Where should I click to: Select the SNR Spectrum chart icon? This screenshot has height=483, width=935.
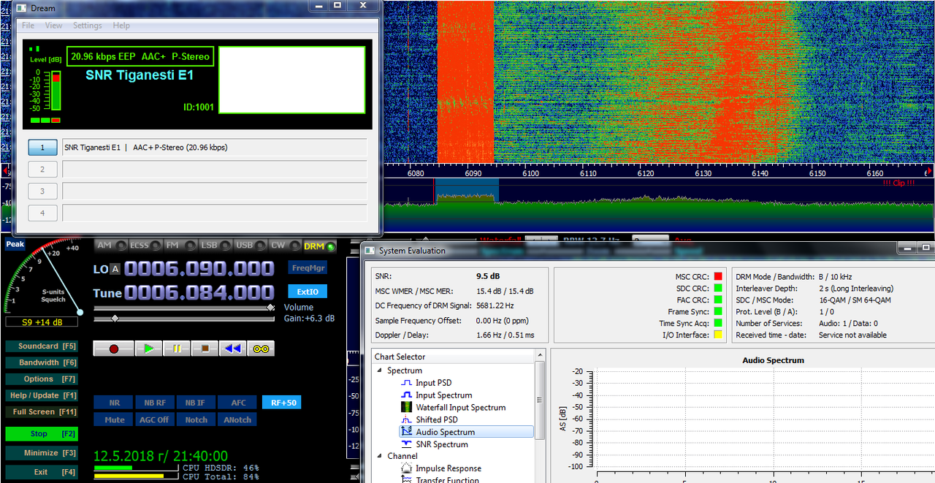(x=407, y=444)
